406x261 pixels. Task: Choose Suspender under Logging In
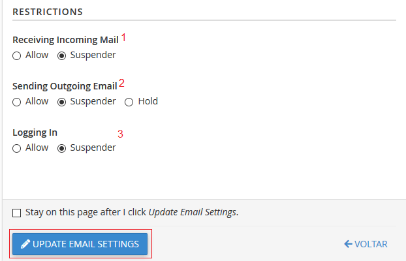[62, 148]
